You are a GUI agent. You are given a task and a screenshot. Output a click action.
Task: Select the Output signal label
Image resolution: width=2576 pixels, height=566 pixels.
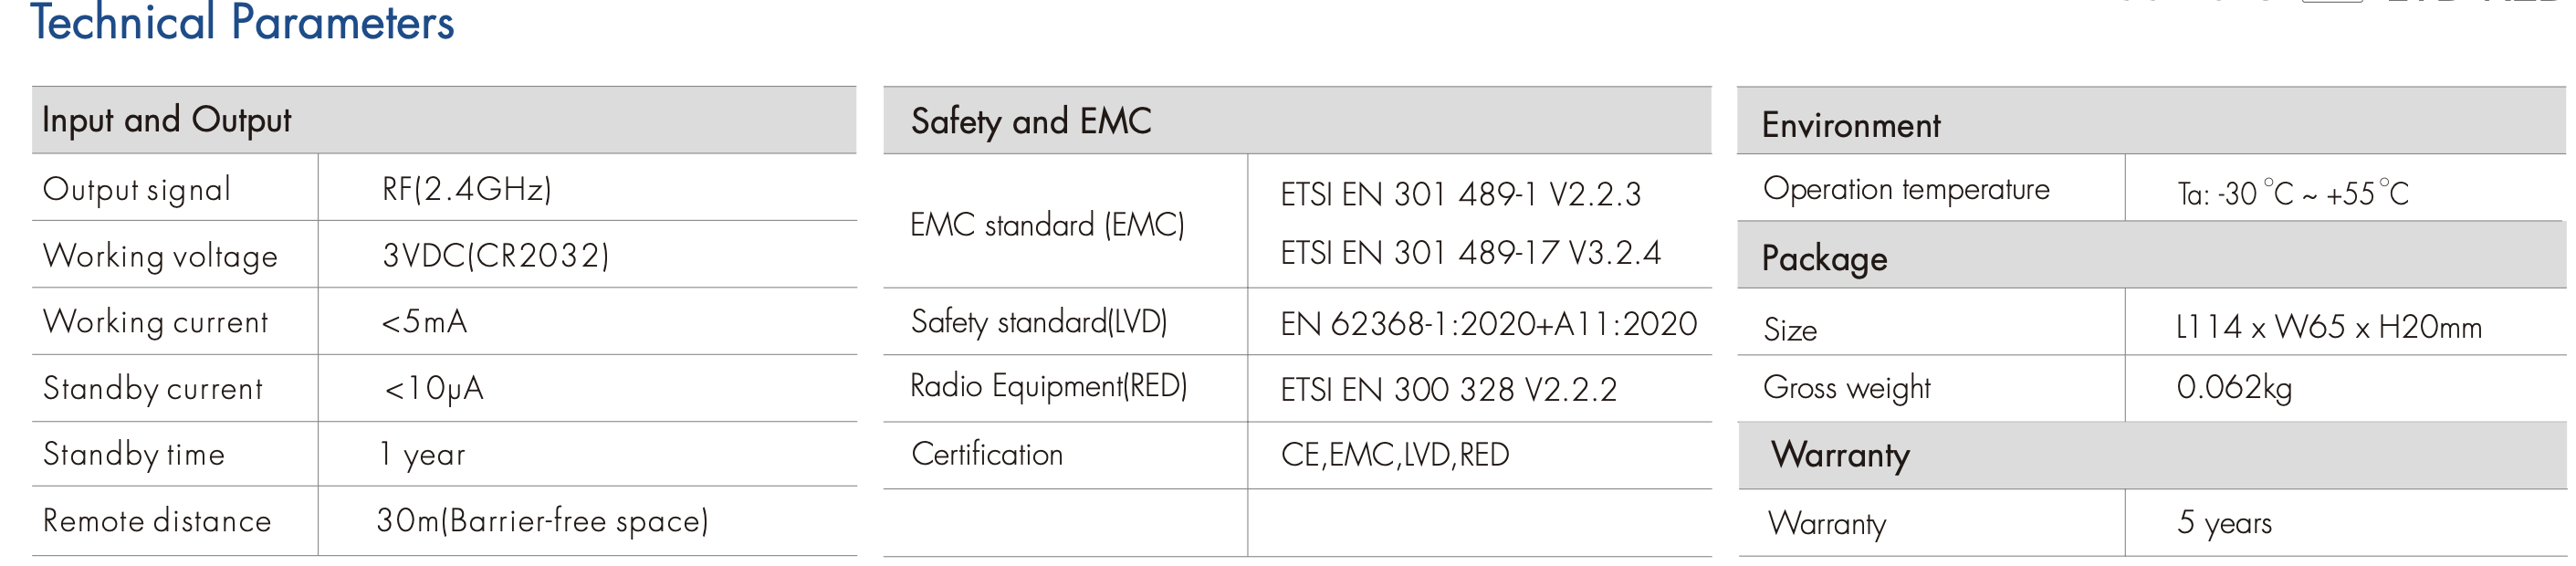click(137, 189)
